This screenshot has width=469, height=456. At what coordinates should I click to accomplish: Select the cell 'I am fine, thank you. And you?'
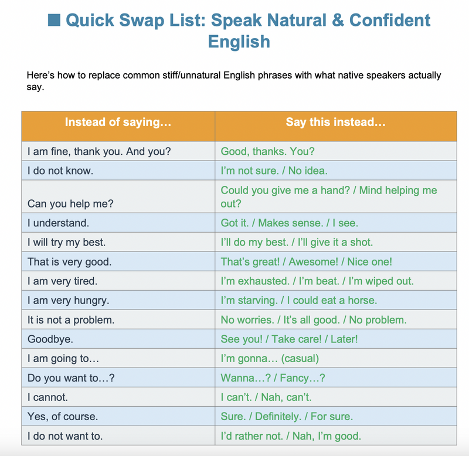(118, 151)
